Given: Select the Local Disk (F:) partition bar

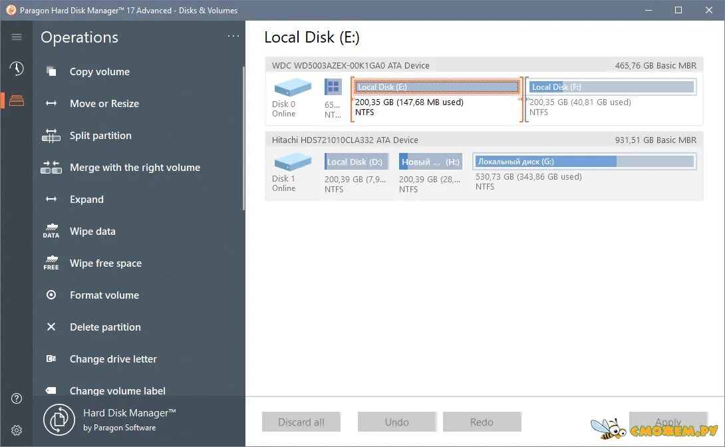Looking at the screenshot, I should (x=612, y=87).
